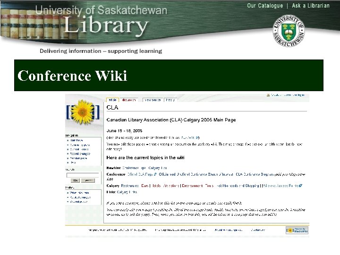The image size is (340, 255).
Task: Select the article tab
Action: click(112, 100)
